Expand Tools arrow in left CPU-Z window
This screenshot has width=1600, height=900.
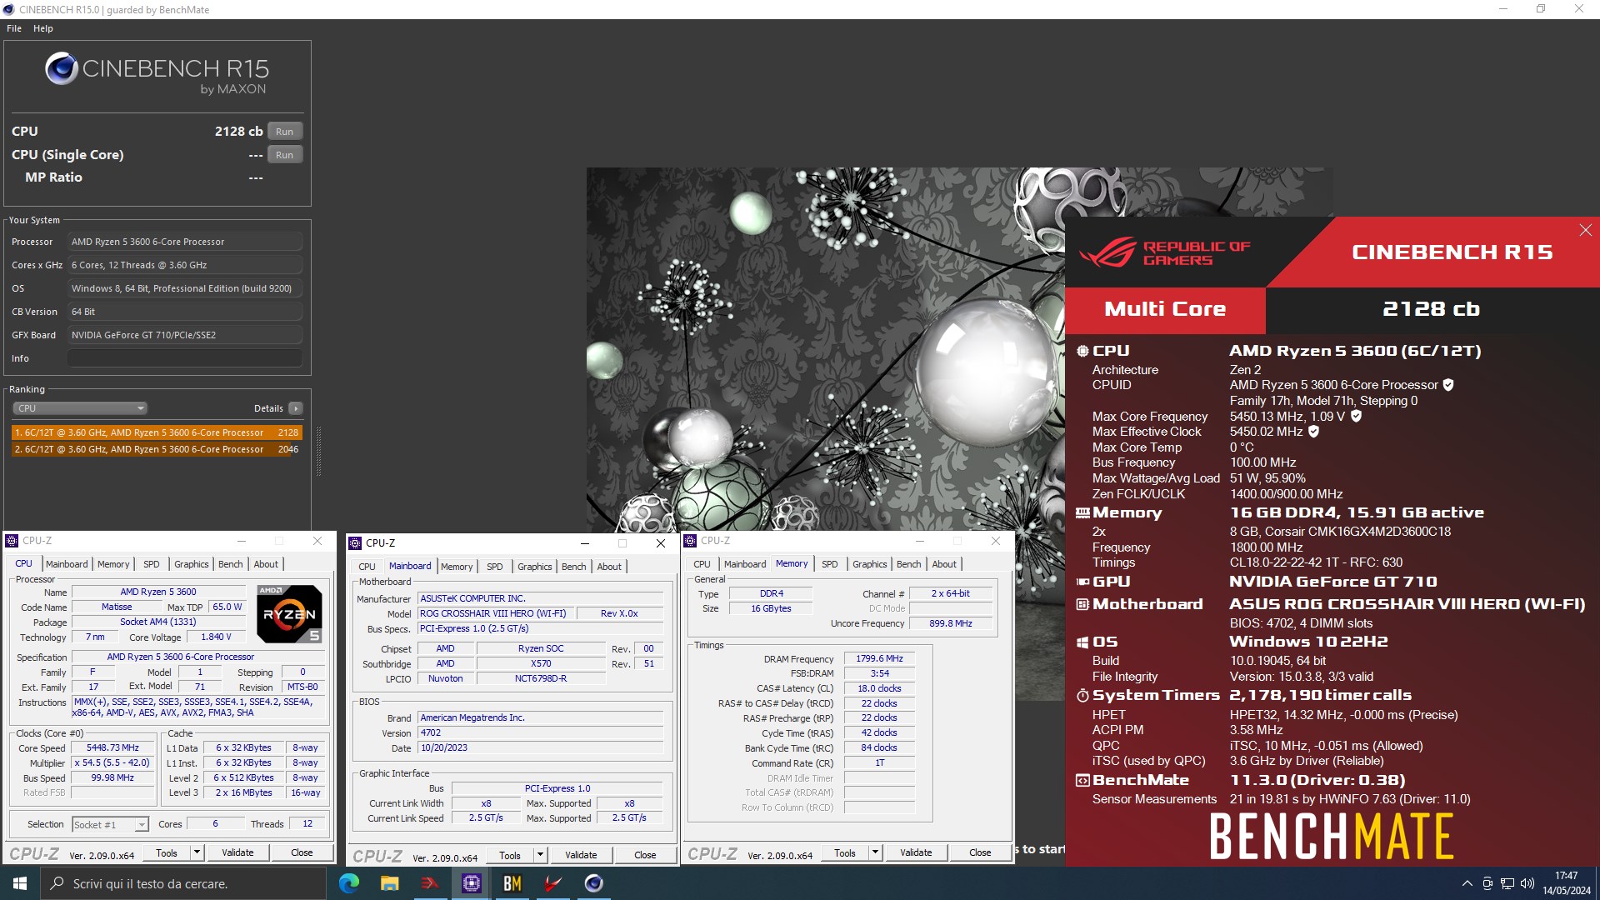tap(197, 852)
